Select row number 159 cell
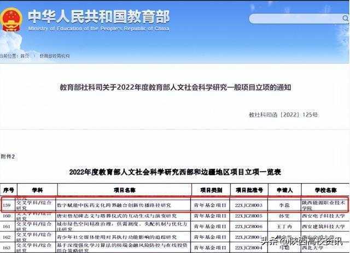The width and height of the screenshot is (350, 253). [x=7, y=205]
